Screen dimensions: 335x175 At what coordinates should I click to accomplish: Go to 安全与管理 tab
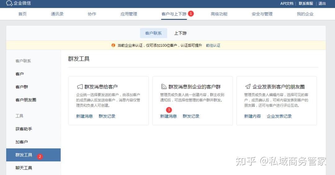(x=262, y=14)
